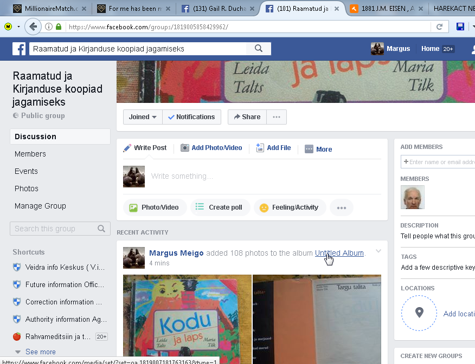The image size is (475, 364).
Task: Open site info circle icon
Action: pyautogui.click(x=48, y=27)
